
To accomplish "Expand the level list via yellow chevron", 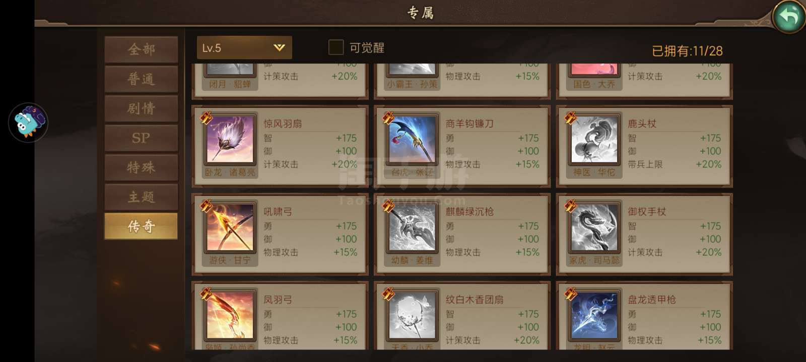I will 279,48.
